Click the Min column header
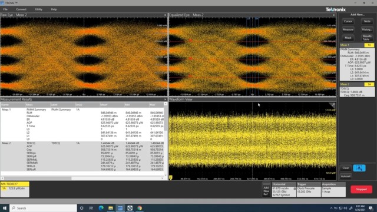377x212 pixels. [136, 105]
